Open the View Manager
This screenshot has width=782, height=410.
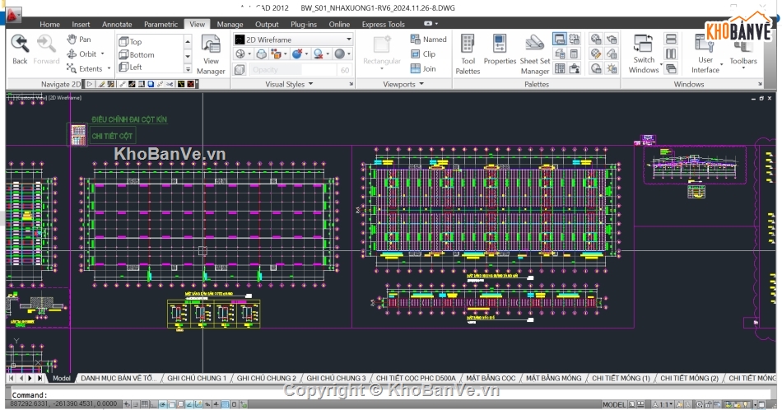coord(211,54)
